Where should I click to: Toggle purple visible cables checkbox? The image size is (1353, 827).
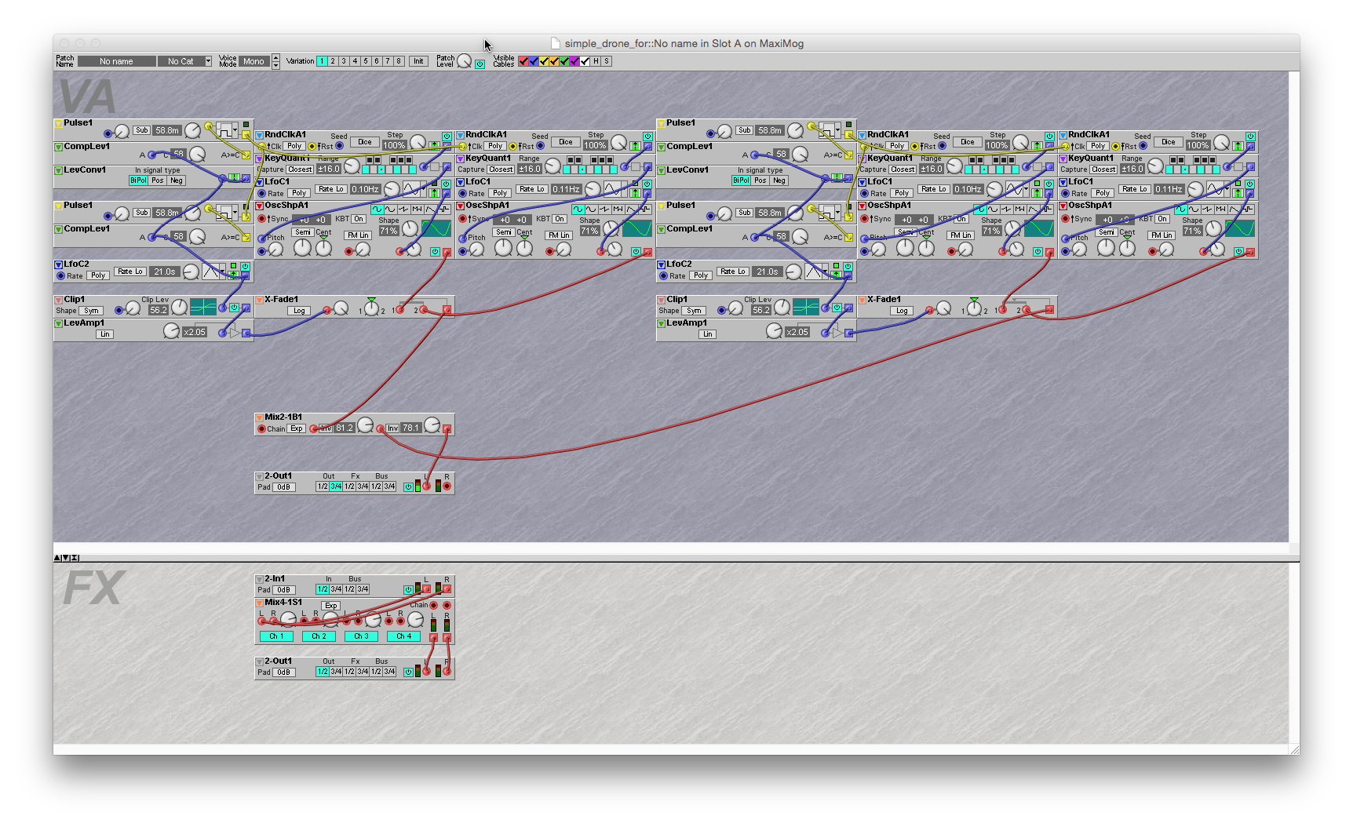[574, 61]
